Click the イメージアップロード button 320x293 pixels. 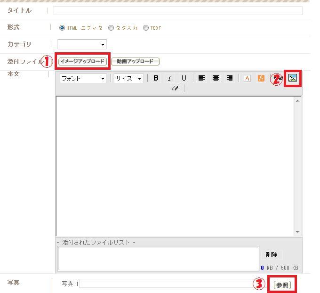82,61
